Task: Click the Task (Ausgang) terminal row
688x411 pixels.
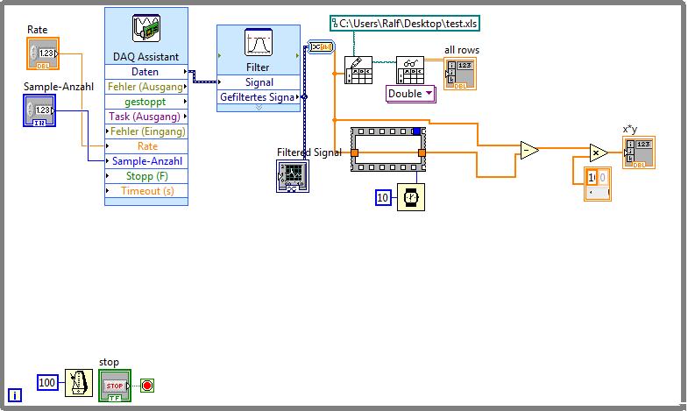Action: pyautogui.click(x=146, y=117)
